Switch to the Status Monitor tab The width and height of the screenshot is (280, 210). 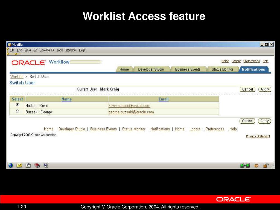222,69
